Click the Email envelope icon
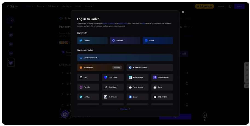 (x=146, y=41)
